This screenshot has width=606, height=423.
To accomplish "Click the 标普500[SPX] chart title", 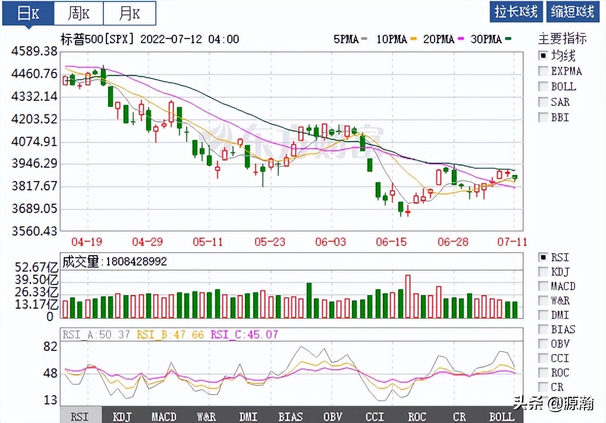I will pos(97,39).
